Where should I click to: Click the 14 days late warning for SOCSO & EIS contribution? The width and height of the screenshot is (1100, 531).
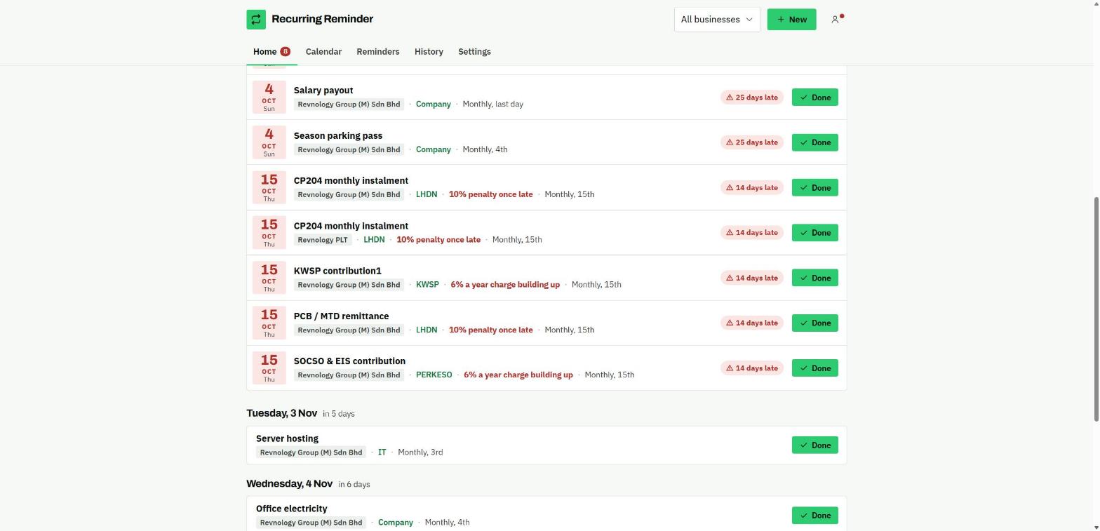point(752,368)
